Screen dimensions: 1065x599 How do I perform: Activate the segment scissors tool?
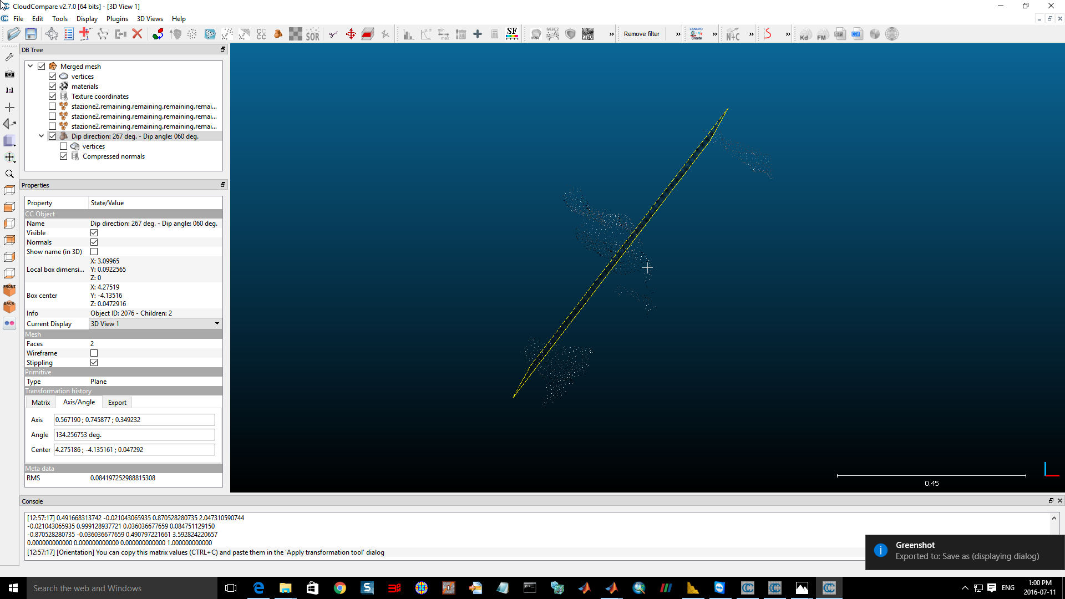coord(333,34)
